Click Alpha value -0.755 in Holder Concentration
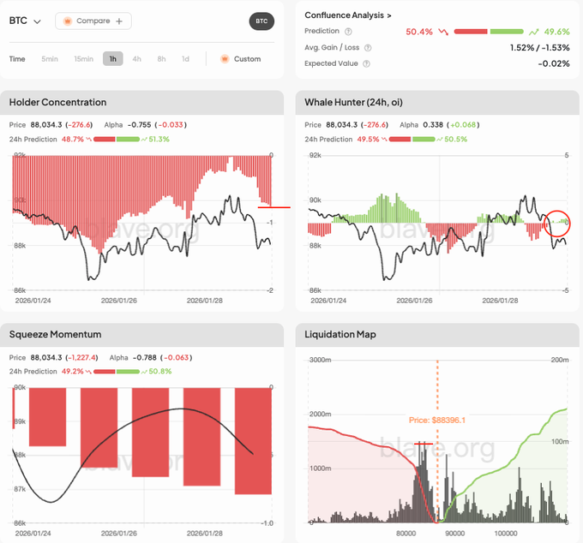Image resolution: width=583 pixels, height=543 pixels. 140,125
